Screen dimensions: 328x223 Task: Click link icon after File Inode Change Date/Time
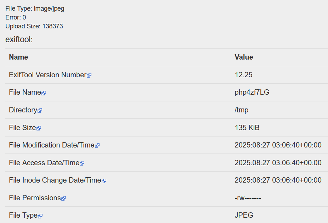(x=104, y=181)
